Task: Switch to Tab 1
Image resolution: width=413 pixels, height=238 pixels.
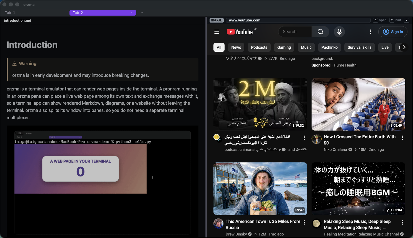Action: pyautogui.click(x=10, y=13)
